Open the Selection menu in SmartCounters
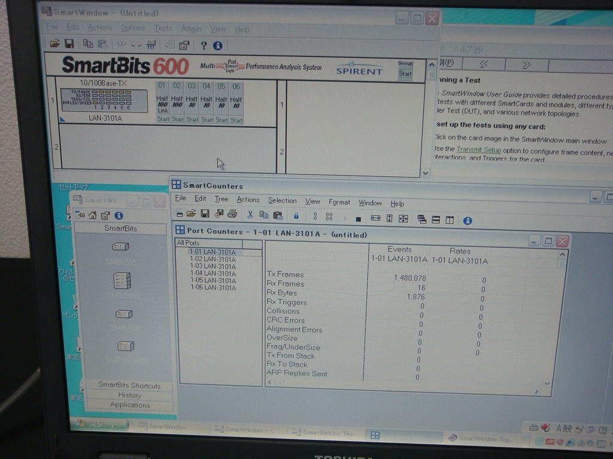Viewport: 613px width, 459px height. [x=283, y=201]
